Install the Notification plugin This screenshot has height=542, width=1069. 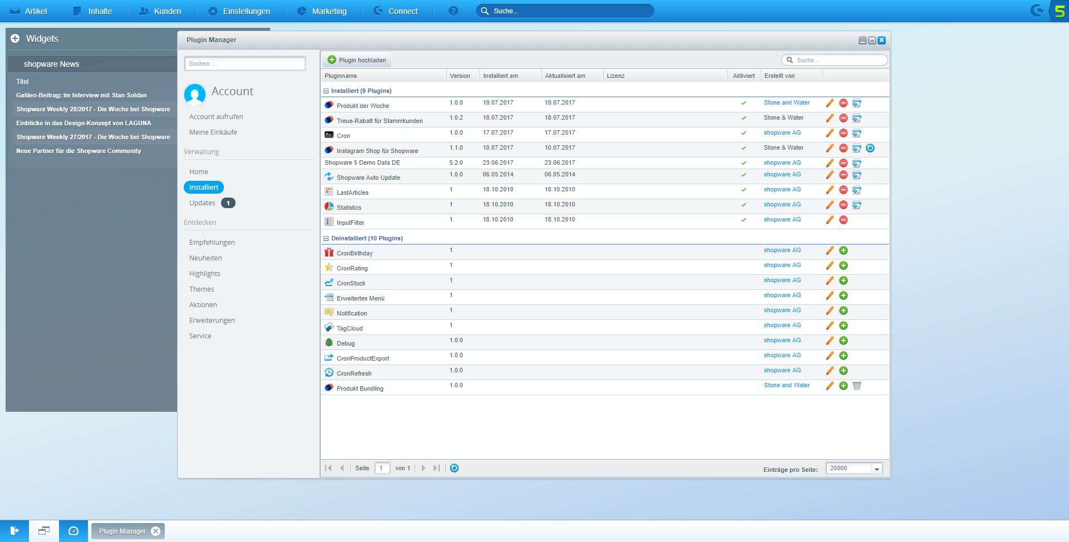(844, 311)
